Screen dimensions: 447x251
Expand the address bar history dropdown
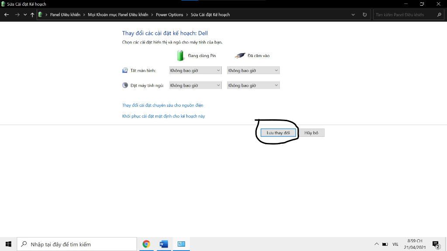[x=353, y=14]
